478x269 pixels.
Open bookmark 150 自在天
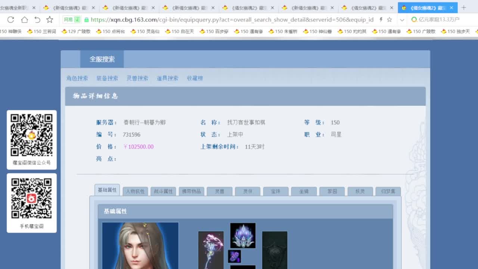coord(180,32)
